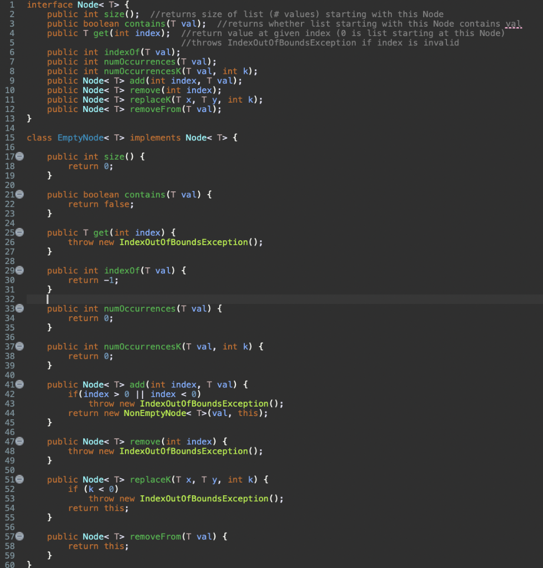543x568 pixels.
Task: Click comment 'throws IndexOutOfBoundsException if index is invalid'
Action: click(x=320, y=43)
